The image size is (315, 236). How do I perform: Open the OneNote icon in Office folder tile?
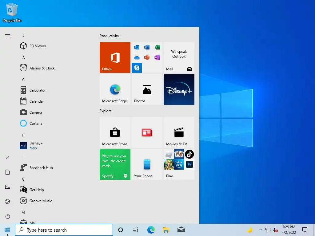157,57
